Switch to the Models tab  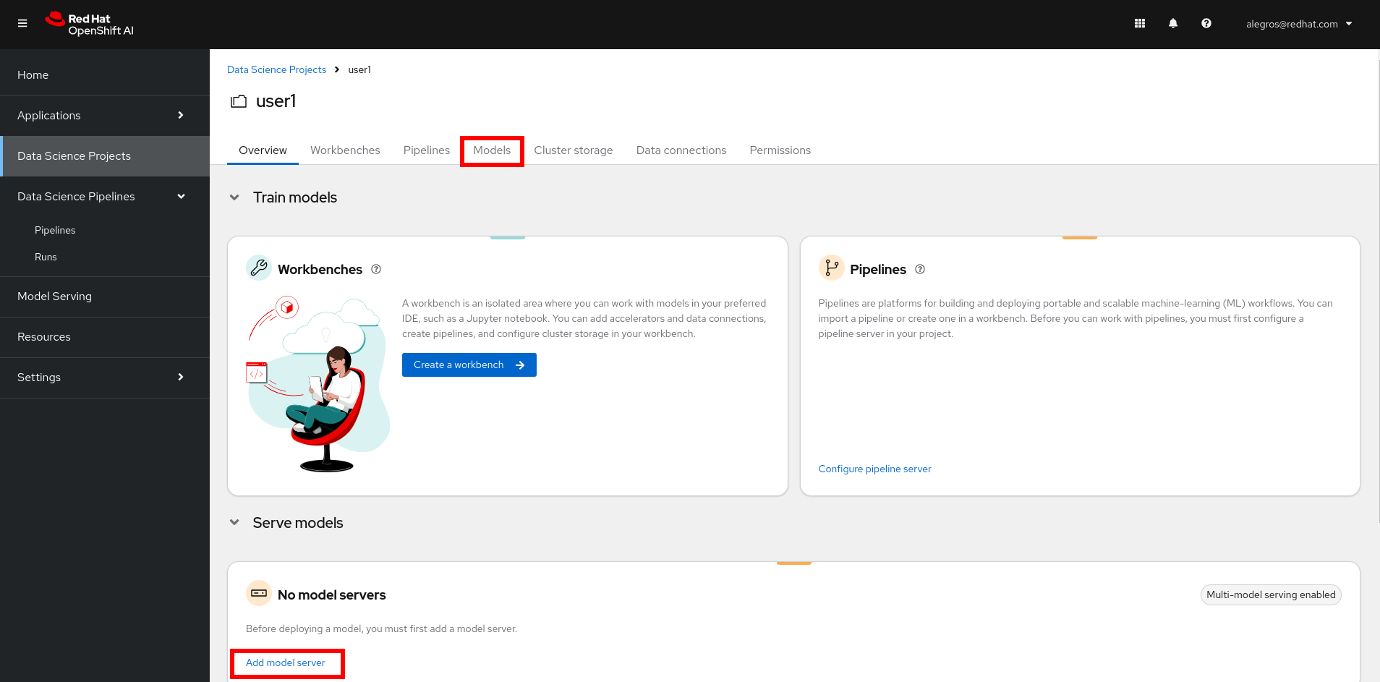(492, 150)
